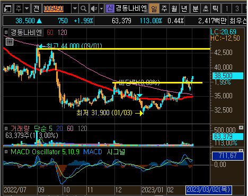Click the blue MACD line label
The width and height of the screenshot is (248, 196).
(x=93, y=152)
